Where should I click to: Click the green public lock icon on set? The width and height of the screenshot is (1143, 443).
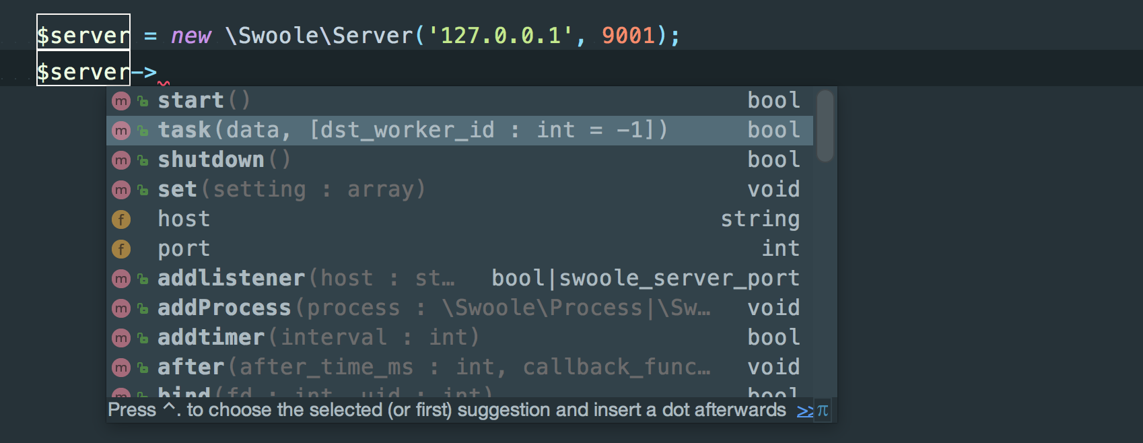tap(143, 191)
